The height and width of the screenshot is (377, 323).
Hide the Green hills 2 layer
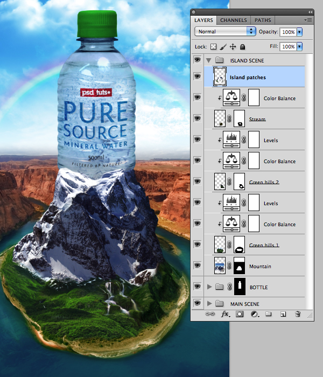click(198, 181)
